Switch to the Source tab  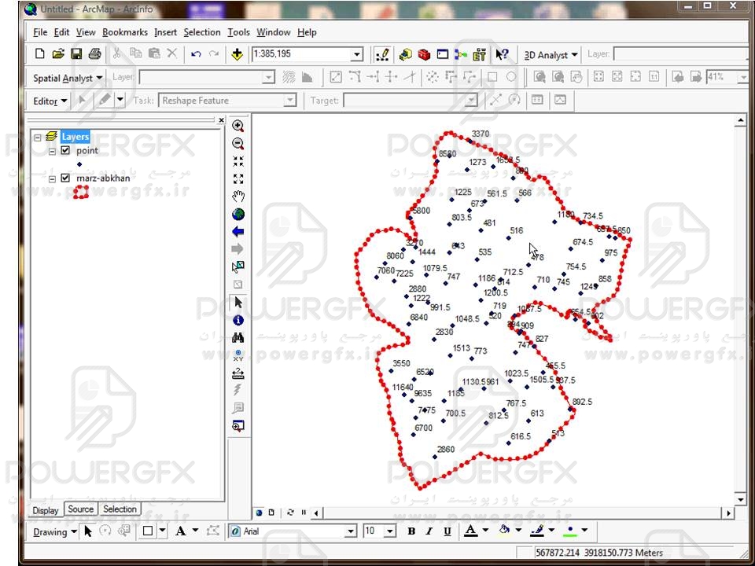pos(80,509)
